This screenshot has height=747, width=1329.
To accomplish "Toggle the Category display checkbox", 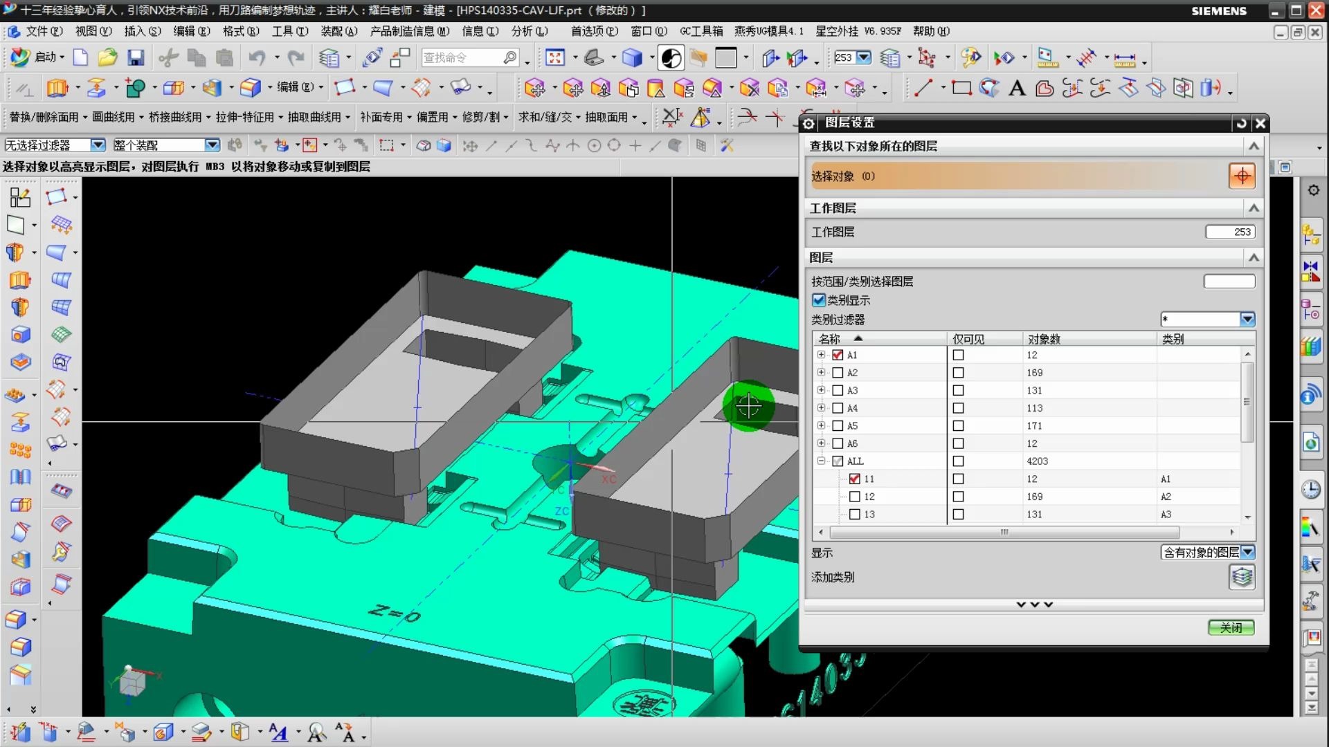I will pos(819,300).
